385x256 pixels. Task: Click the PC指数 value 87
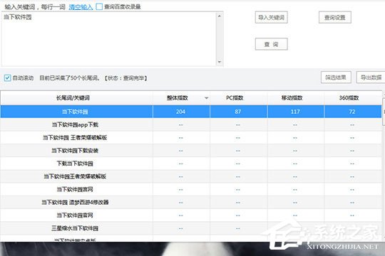[x=237, y=112]
